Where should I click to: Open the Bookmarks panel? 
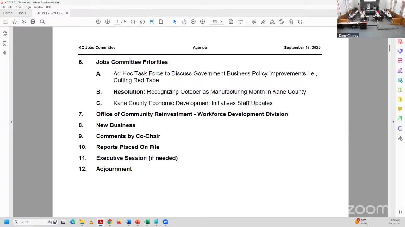(5, 44)
